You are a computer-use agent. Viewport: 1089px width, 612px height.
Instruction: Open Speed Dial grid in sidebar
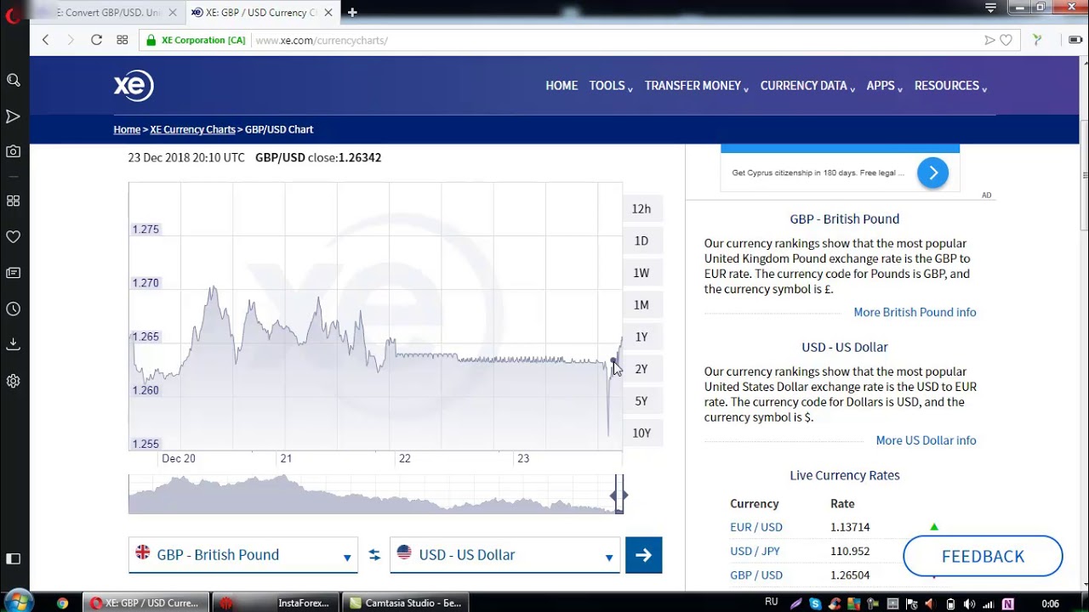tap(14, 201)
